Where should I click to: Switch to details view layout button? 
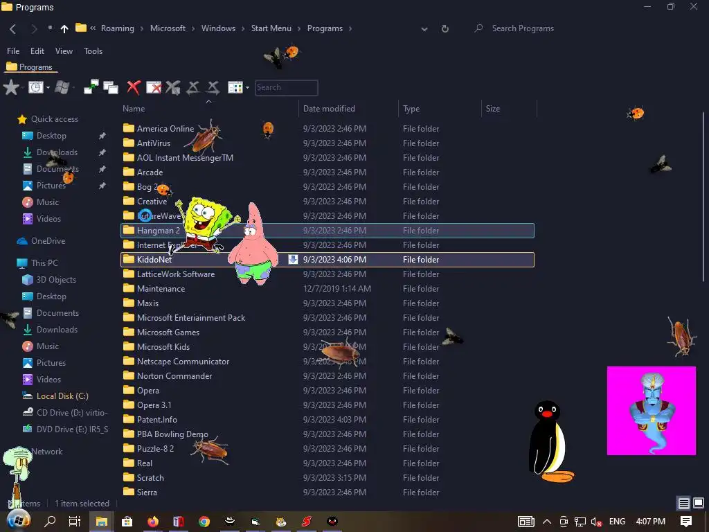(x=683, y=503)
